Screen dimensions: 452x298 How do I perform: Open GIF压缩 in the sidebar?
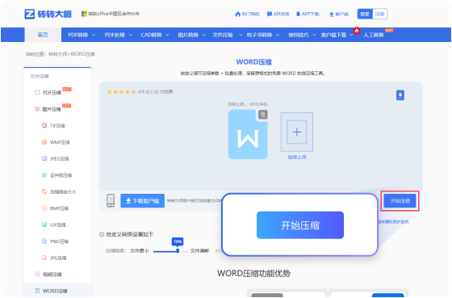coord(54,225)
